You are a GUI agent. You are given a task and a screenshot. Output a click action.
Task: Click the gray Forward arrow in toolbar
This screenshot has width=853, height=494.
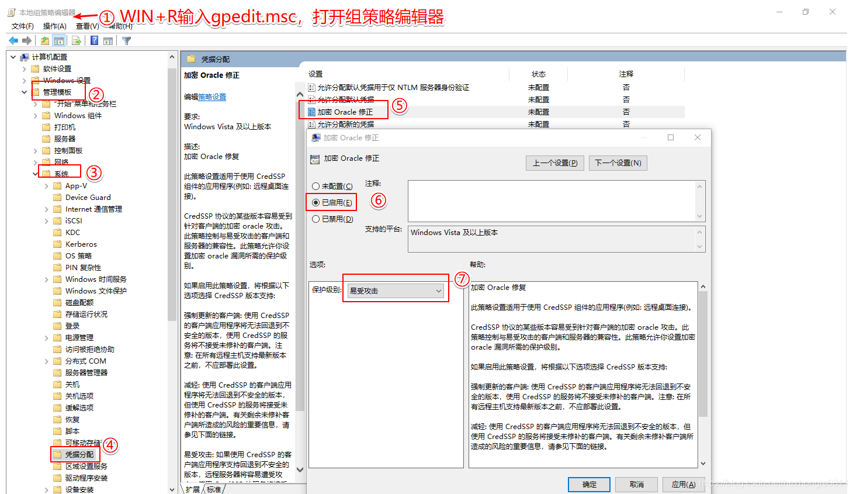pyautogui.click(x=27, y=40)
